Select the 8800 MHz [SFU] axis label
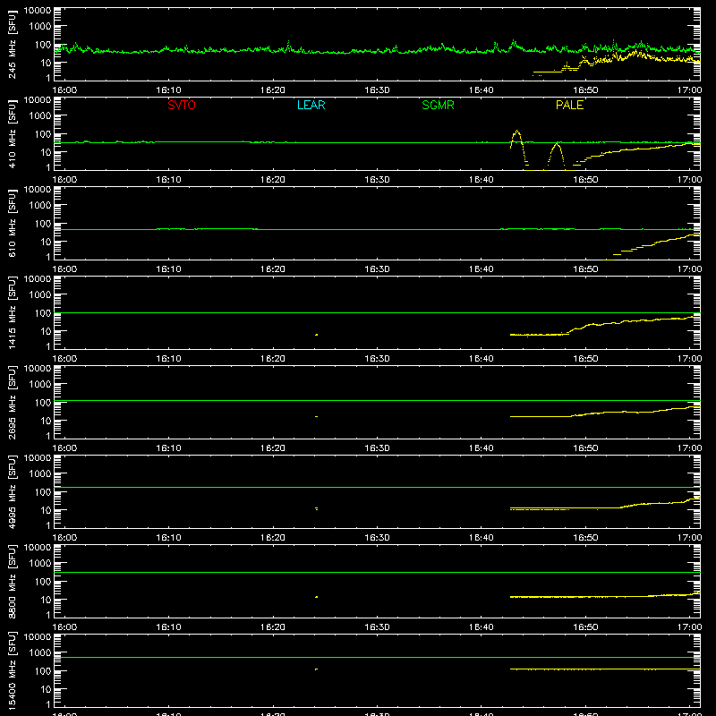 pos(13,582)
